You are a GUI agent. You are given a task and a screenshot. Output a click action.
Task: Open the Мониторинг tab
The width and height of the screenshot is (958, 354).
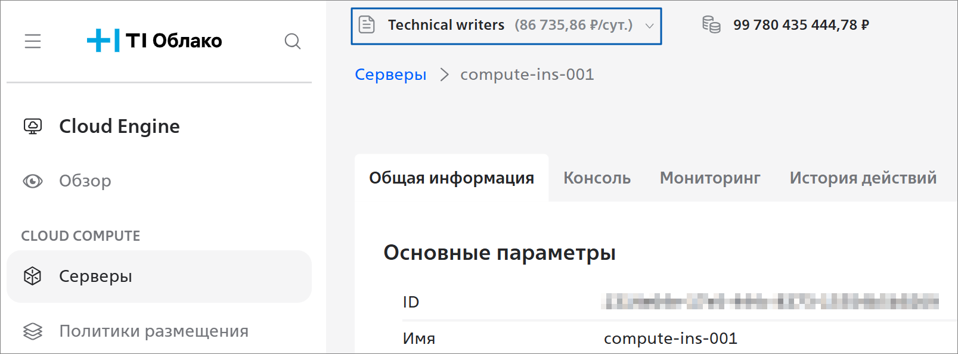(x=709, y=178)
